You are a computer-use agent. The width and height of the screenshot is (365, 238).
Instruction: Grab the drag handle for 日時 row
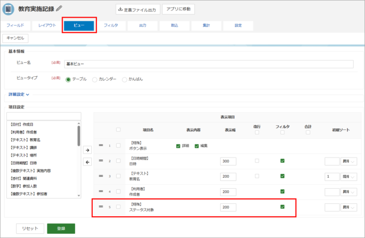(101, 161)
